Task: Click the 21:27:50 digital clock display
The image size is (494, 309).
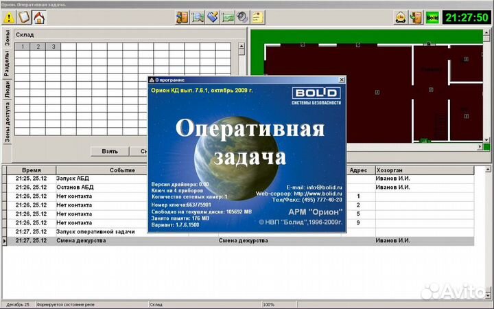Action: pyautogui.click(x=467, y=17)
